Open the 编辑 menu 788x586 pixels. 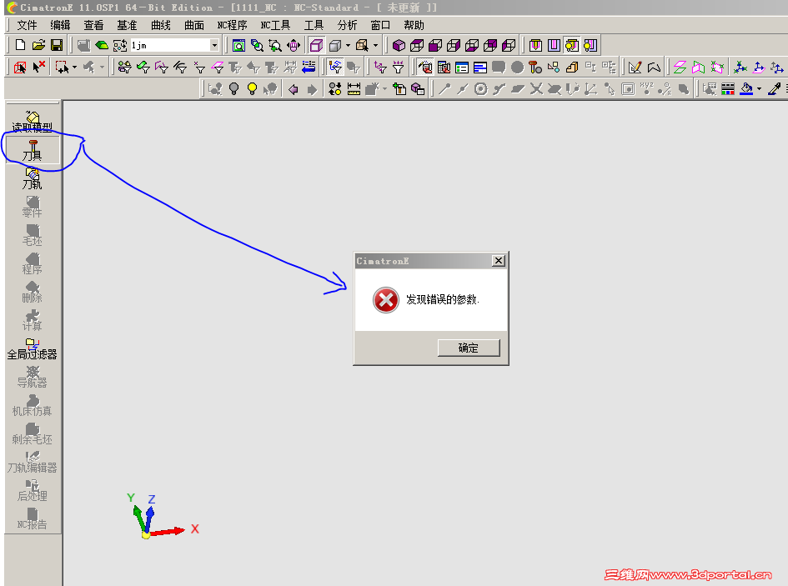tap(60, 25)
